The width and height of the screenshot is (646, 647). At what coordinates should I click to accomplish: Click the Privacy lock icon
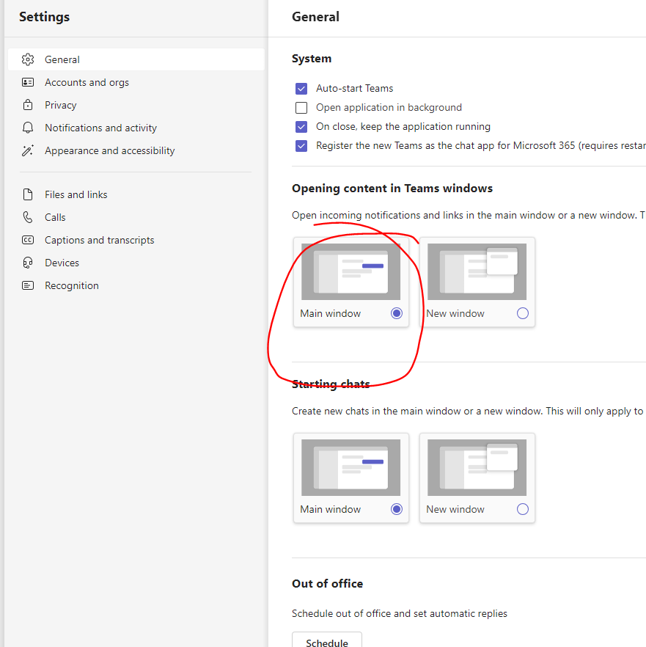pos(26,105)
